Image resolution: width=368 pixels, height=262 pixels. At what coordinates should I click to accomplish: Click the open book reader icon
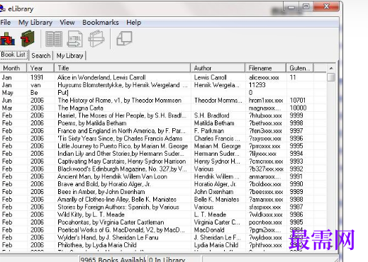(54, 39)
